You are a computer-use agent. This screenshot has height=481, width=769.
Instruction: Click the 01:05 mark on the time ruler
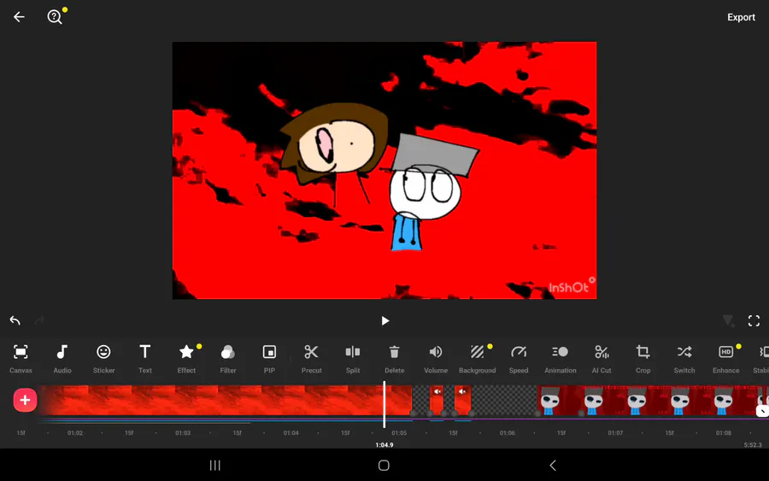(x=399, y=433)
